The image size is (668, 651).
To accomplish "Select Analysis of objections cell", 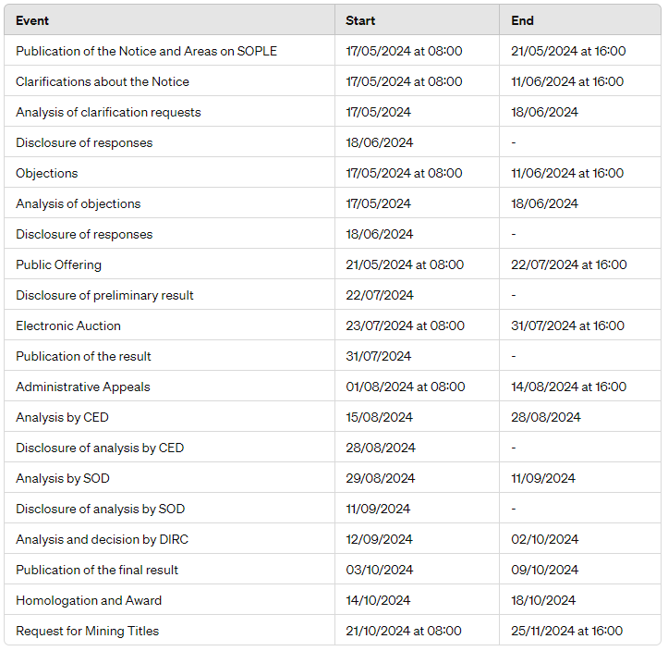I will [79, 203].
